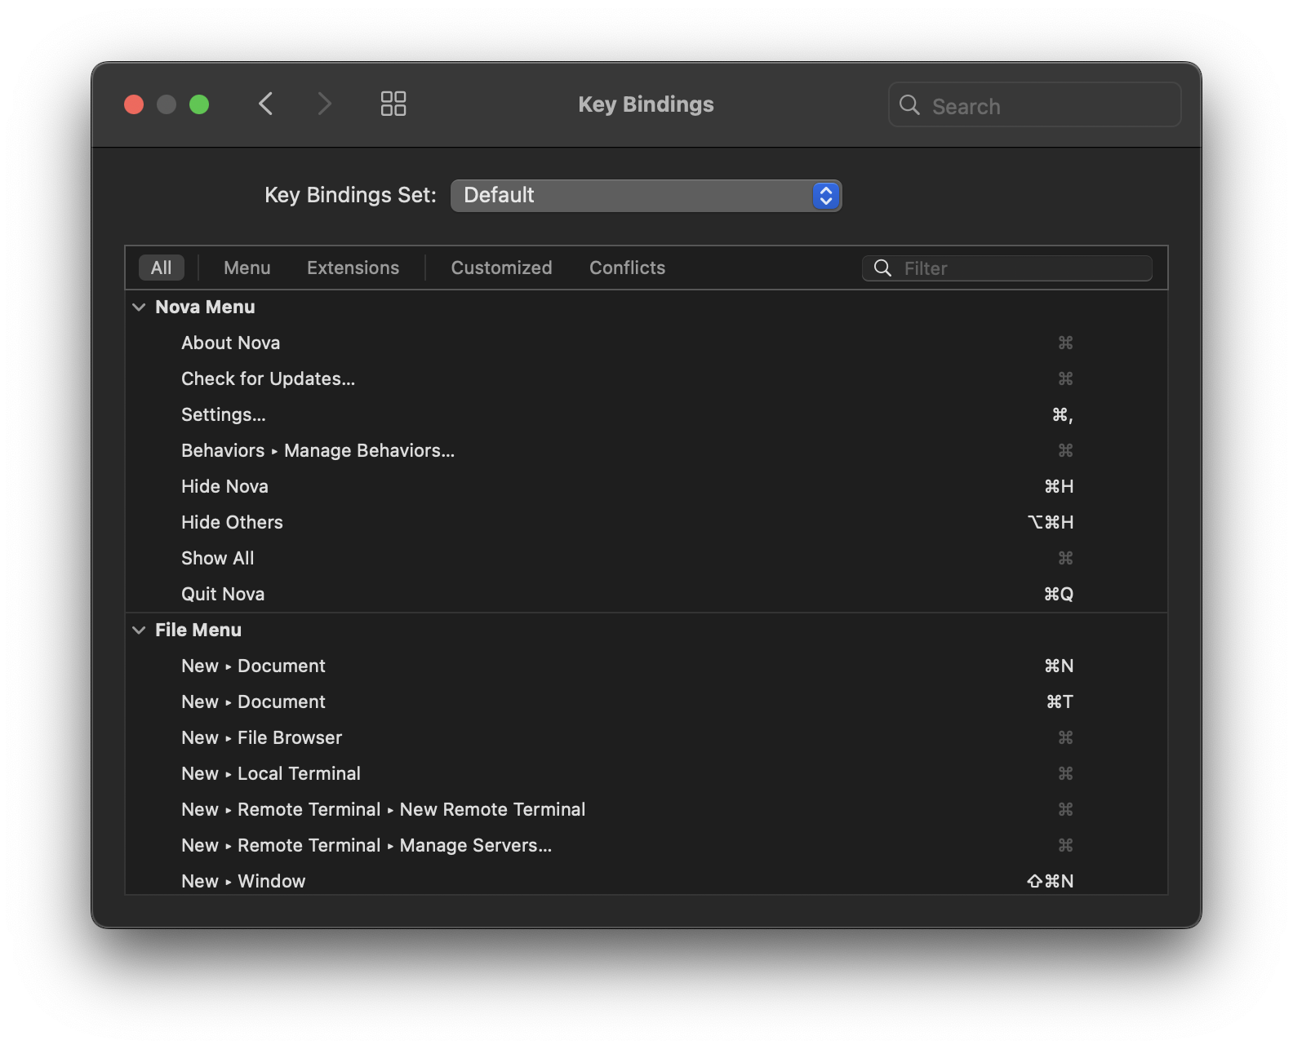Close the Key Bindings window
1293x1049 pixels.
134,104
